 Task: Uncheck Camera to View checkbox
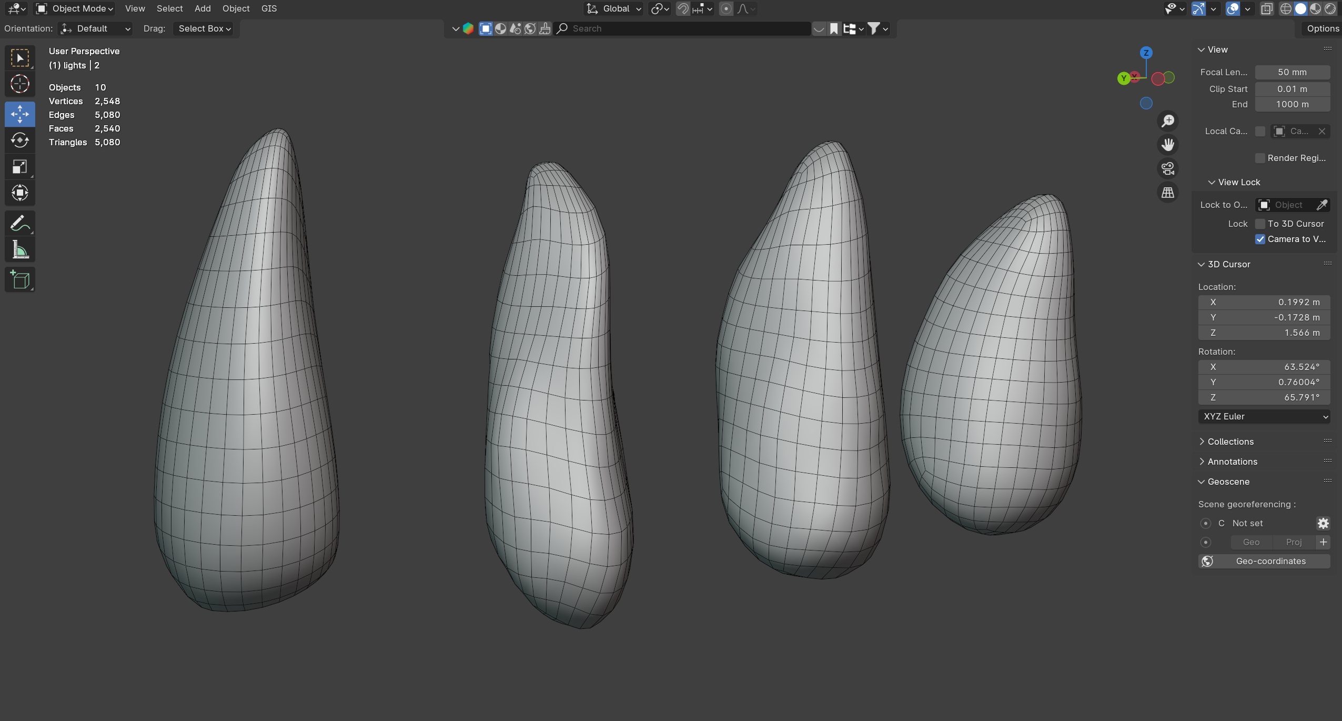(1260, 239)
